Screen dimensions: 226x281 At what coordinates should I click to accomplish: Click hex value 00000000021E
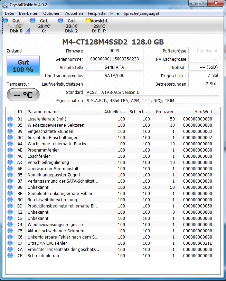tap(198, 243)
